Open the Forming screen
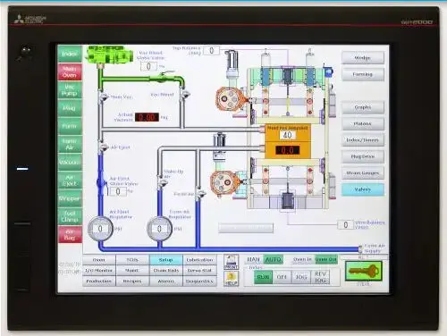 363,74
